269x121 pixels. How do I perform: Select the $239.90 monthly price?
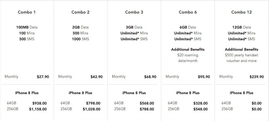[256, 77]
